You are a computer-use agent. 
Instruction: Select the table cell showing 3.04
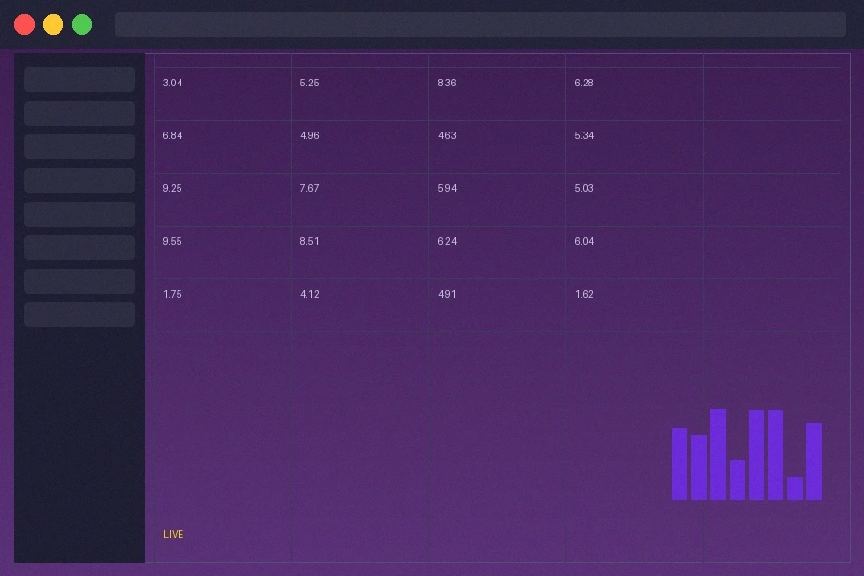coord(173,84)
